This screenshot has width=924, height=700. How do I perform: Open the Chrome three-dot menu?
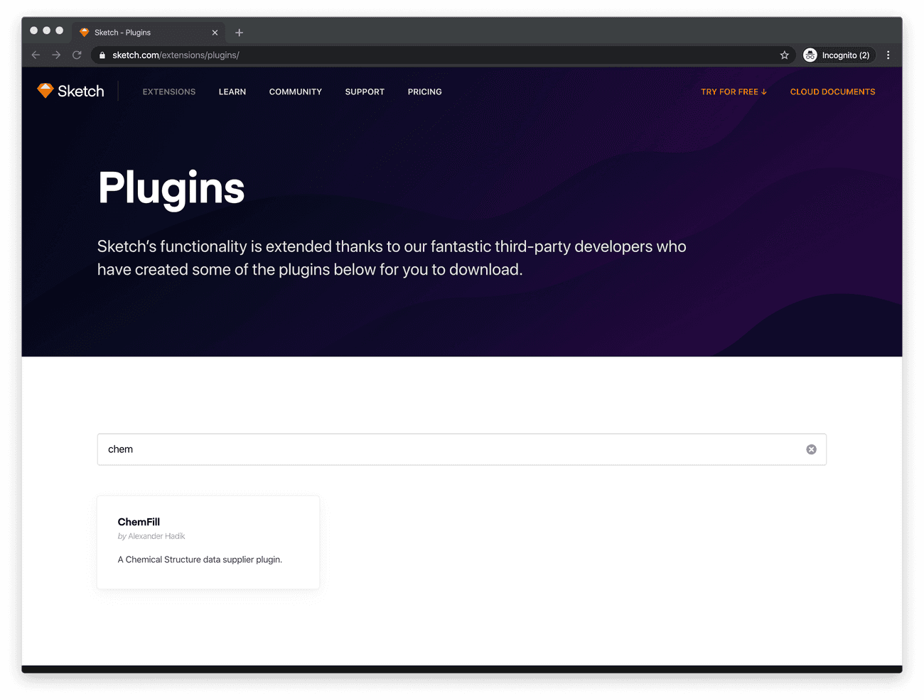tap(888, 55)
